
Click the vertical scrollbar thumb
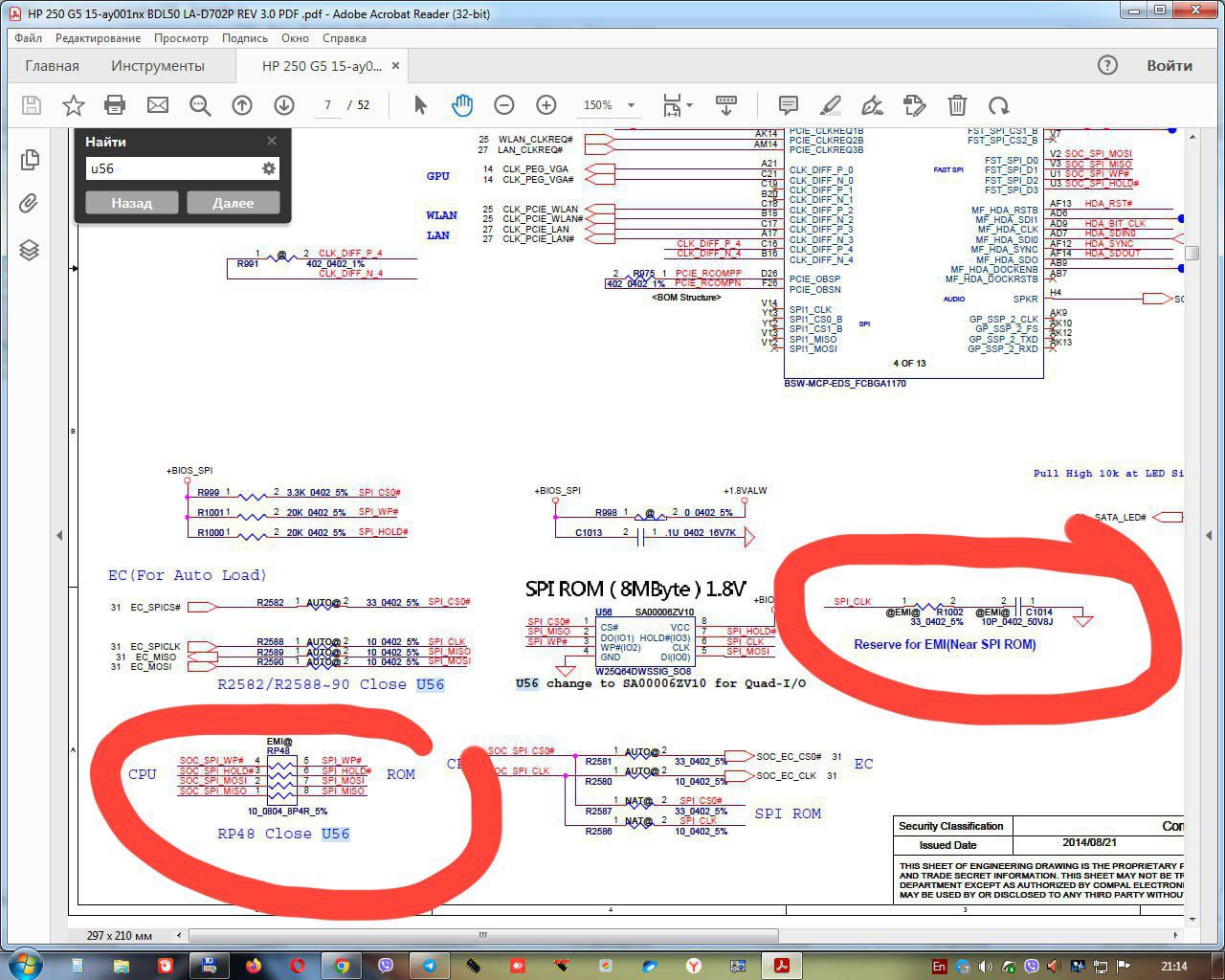tap(1192, 253)
